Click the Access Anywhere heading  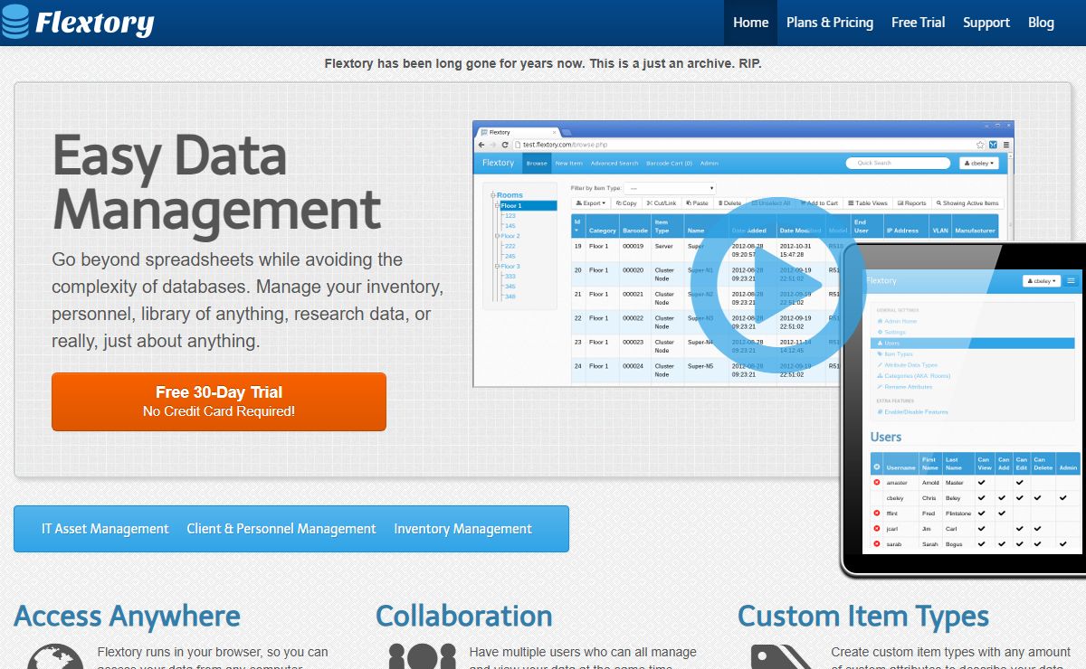coord(128,617)
